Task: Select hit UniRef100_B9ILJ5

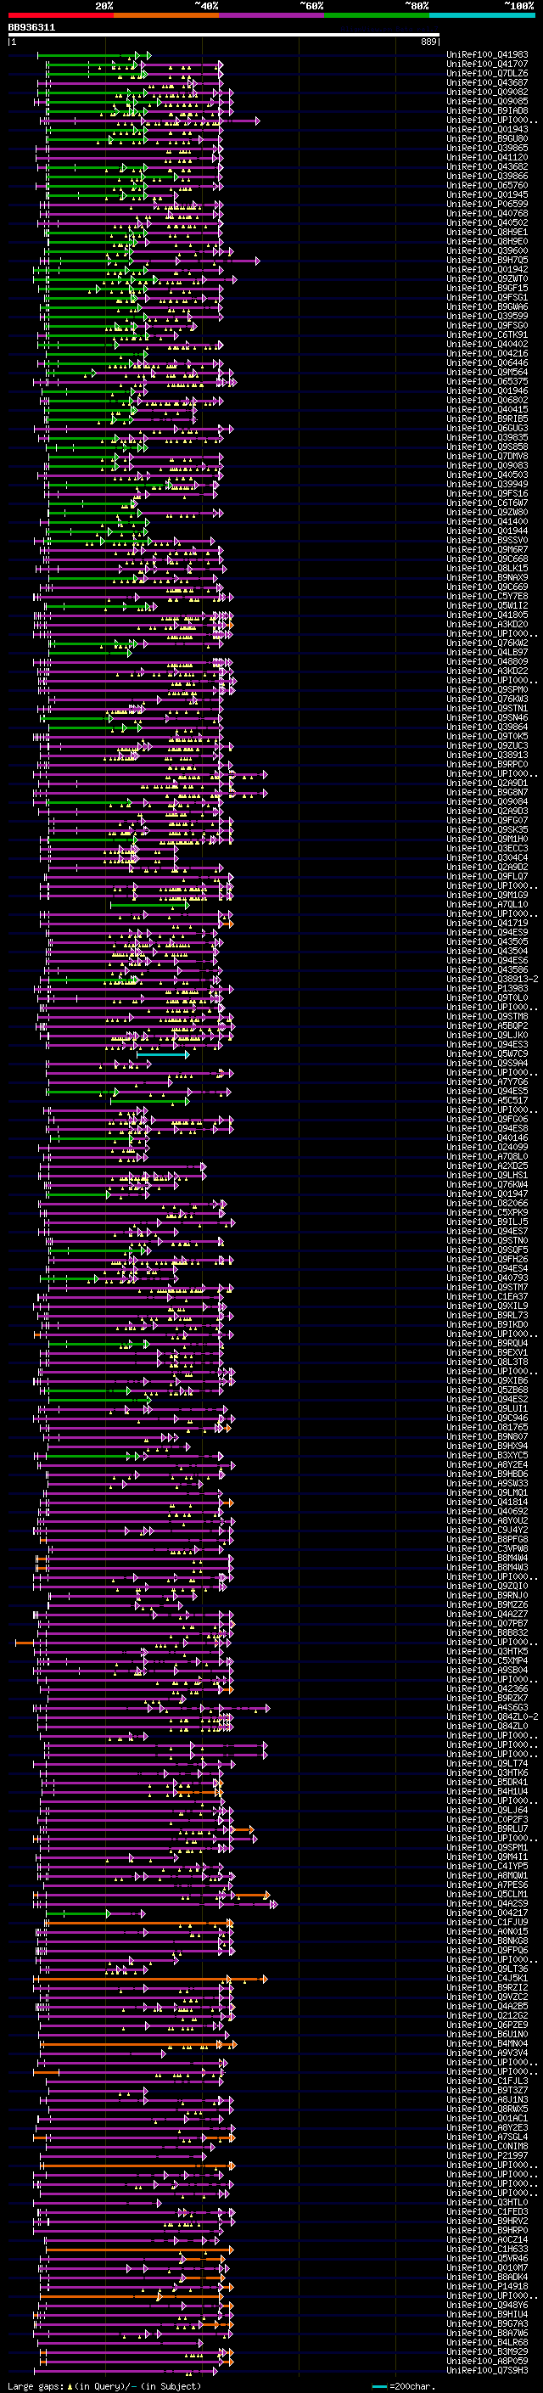Action: 487,1222
